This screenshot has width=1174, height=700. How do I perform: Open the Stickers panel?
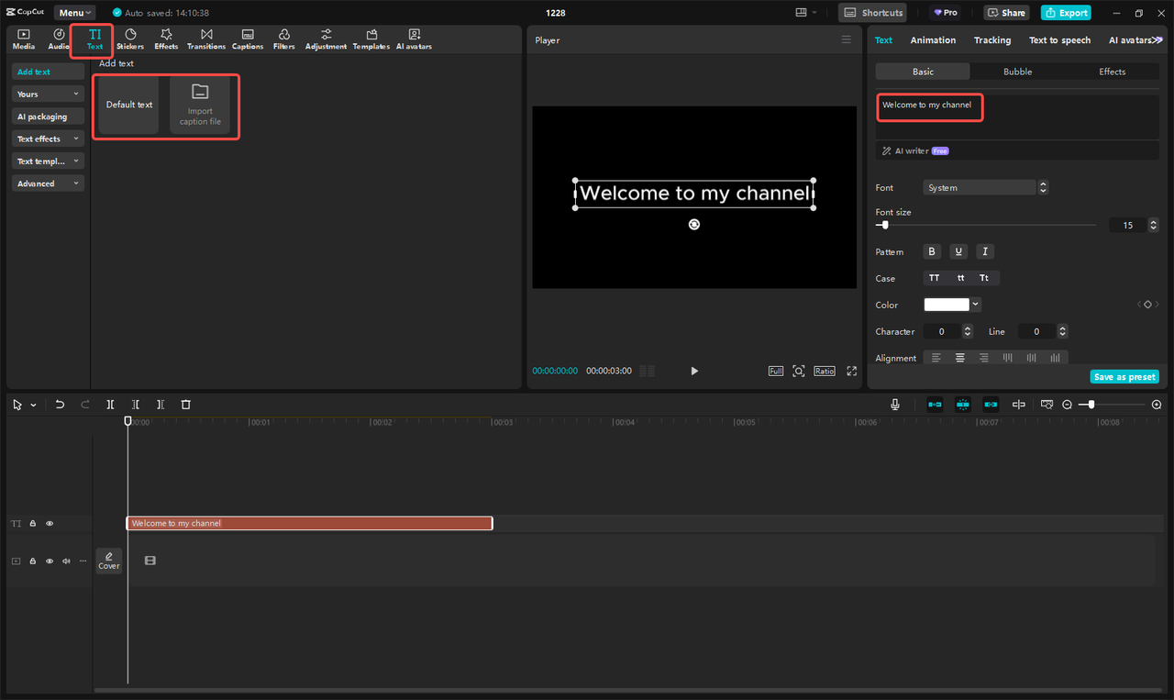coord(130,39)
